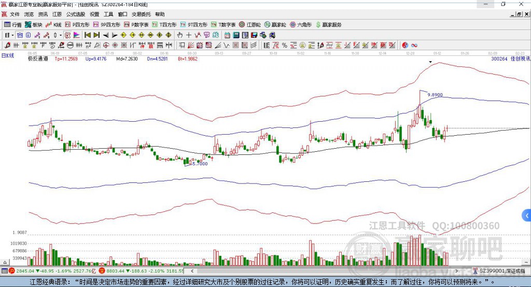Open the 六角形 hexagon tool

tap(301, 25)
